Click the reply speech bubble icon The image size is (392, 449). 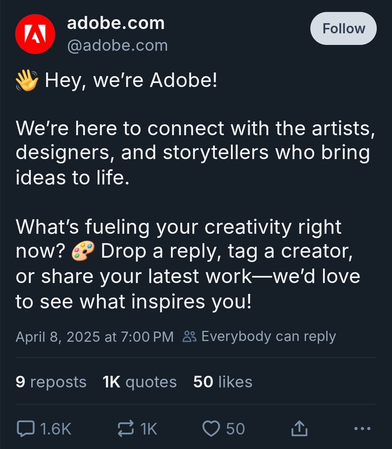(26, 429)
